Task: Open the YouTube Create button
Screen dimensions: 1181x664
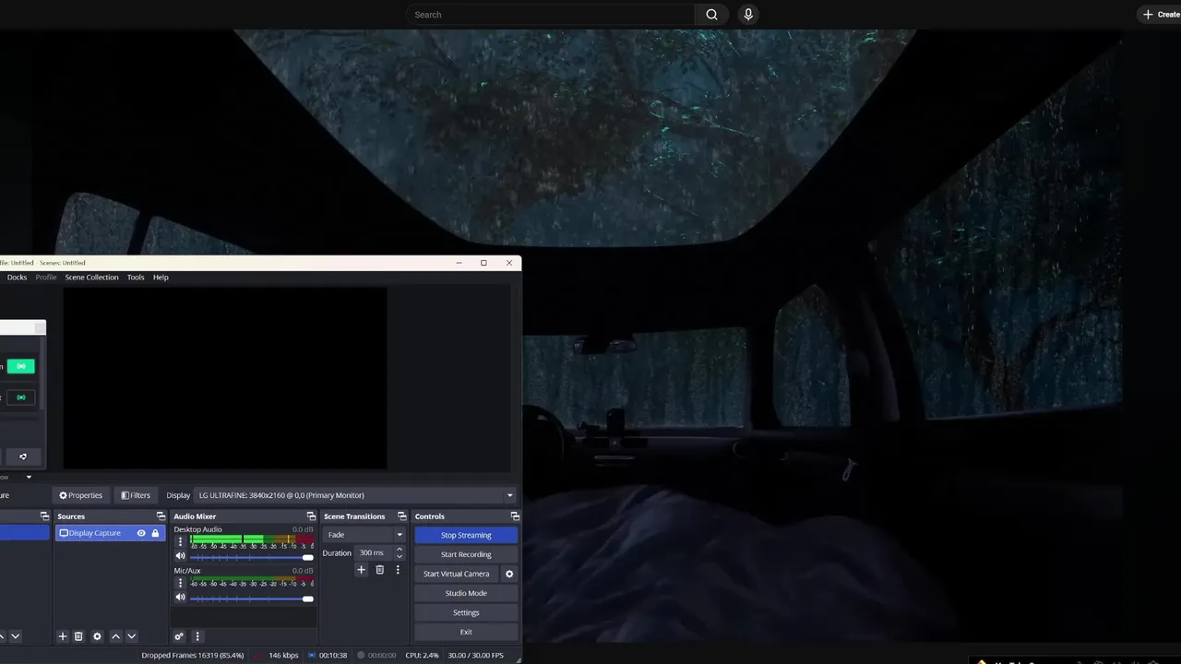Action: click(x=1161, y=15)
